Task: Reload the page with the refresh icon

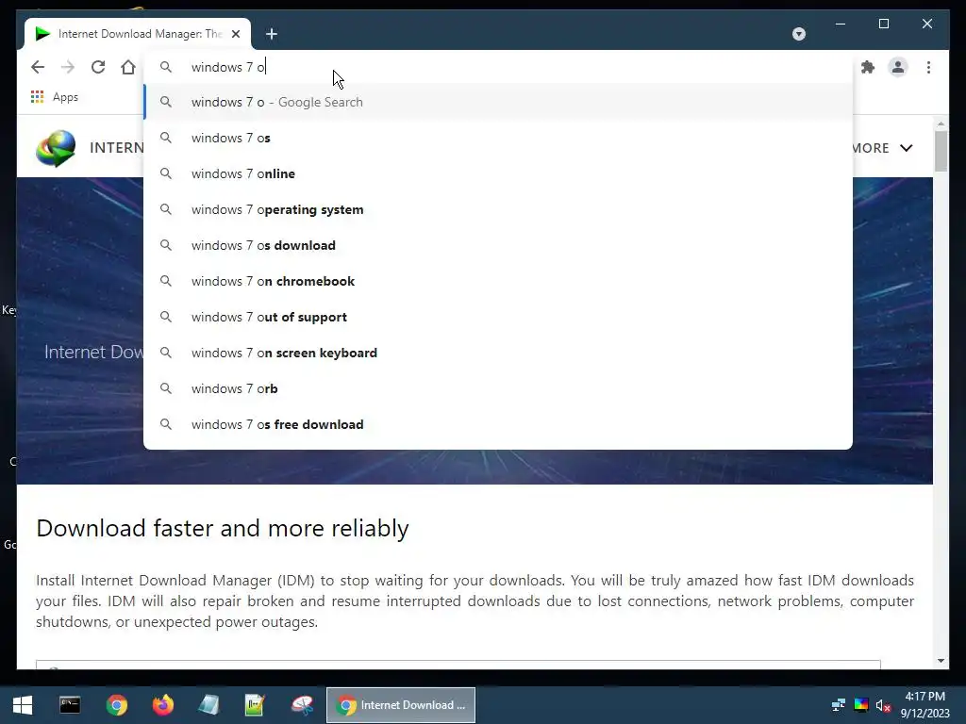Action: tap(98, 67)
